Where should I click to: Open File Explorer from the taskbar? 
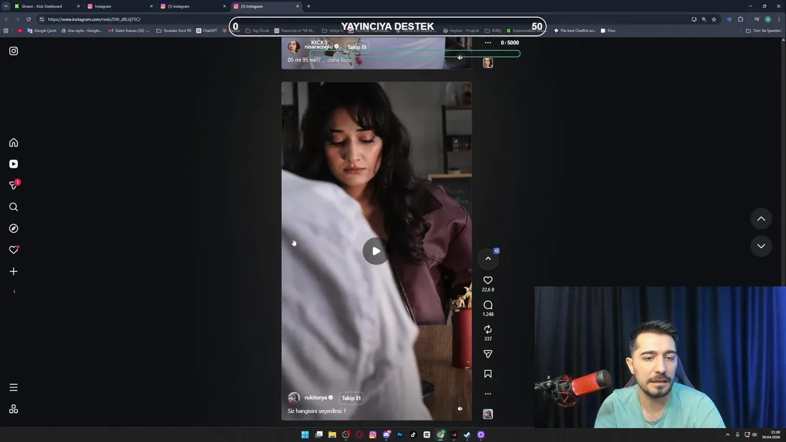[x=332, y=435]
